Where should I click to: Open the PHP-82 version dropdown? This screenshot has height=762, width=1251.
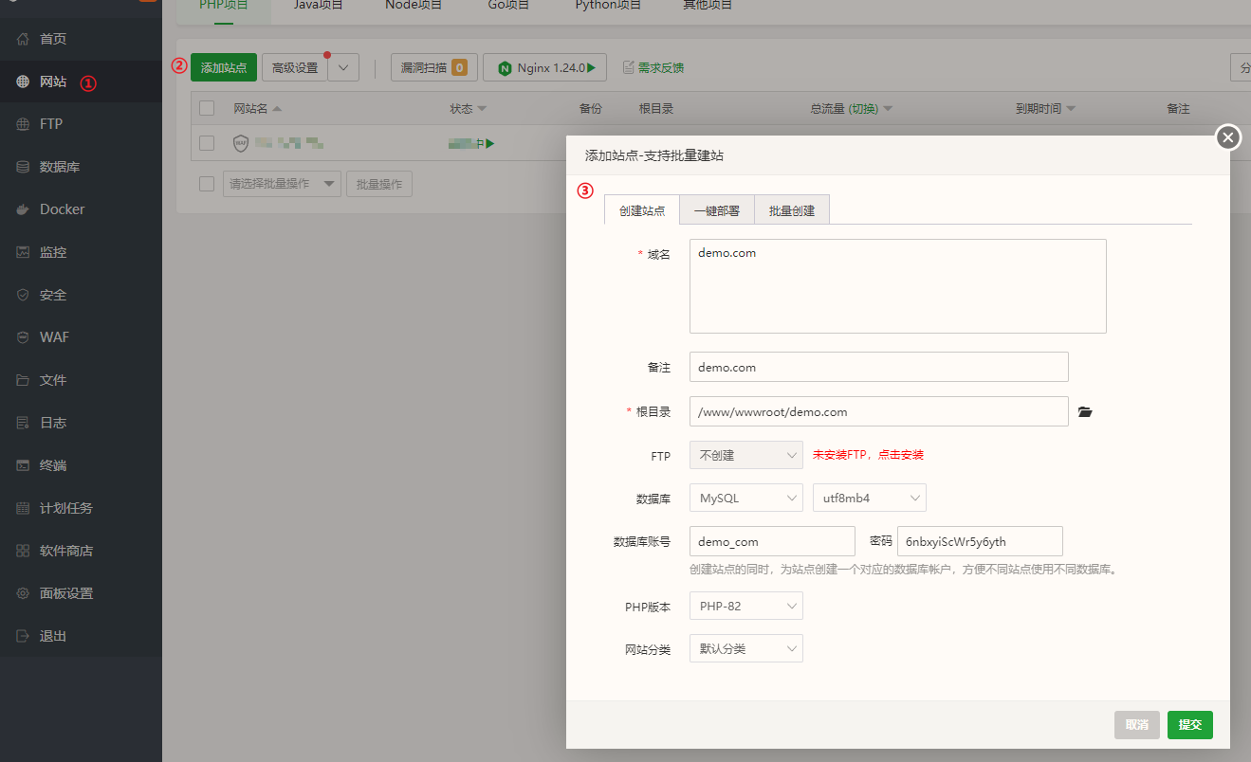[x=746, y=606]
